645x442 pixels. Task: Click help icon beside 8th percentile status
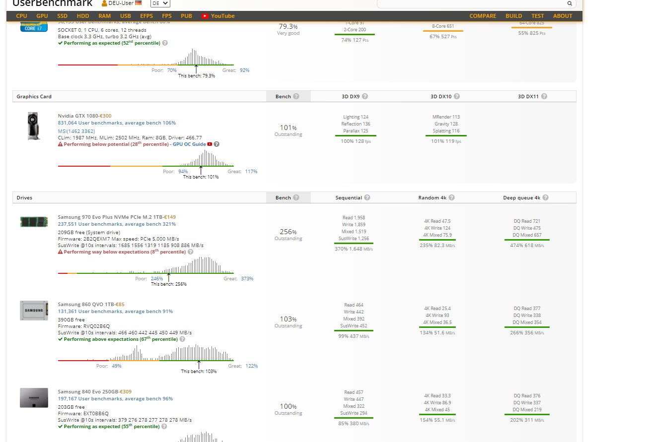(x=191, y=252)
